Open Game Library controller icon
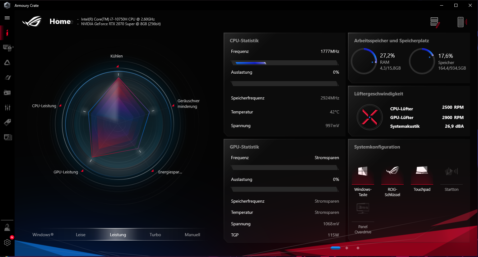The height and width of the screenshot is (257, 478). (x=7, y=92)
